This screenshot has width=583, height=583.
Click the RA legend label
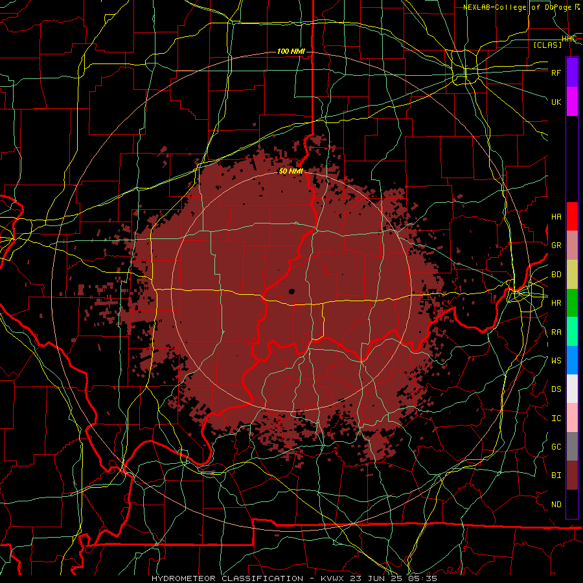pyautogui.click(x=556, y=332)
